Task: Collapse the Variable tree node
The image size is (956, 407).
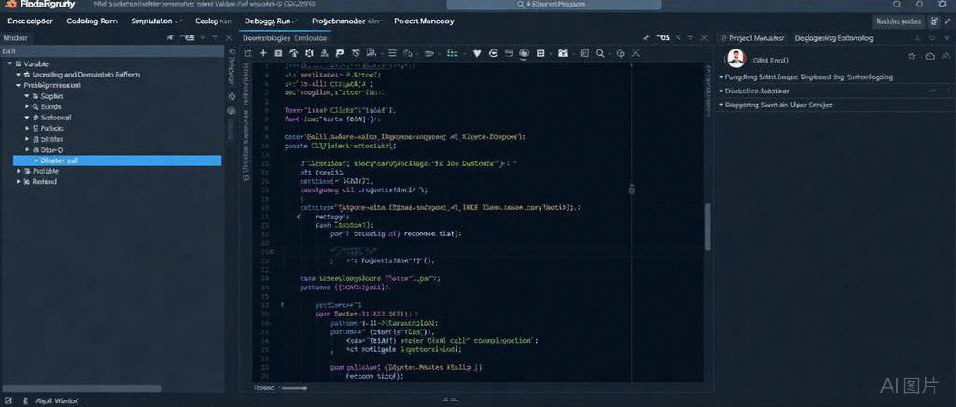Action: tap(9, 63)
